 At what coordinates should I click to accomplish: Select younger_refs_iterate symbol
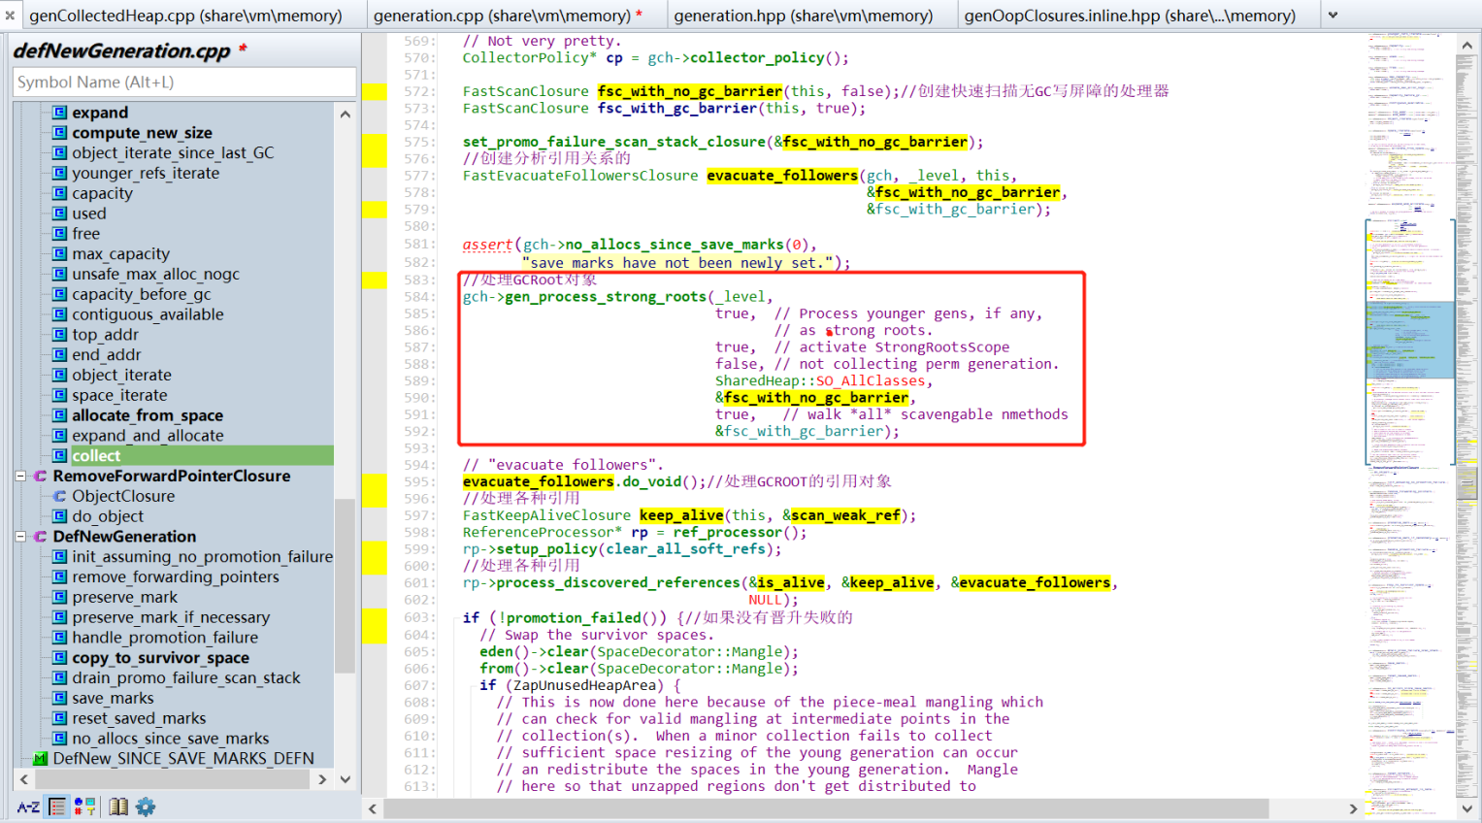(x=146, y=173)
